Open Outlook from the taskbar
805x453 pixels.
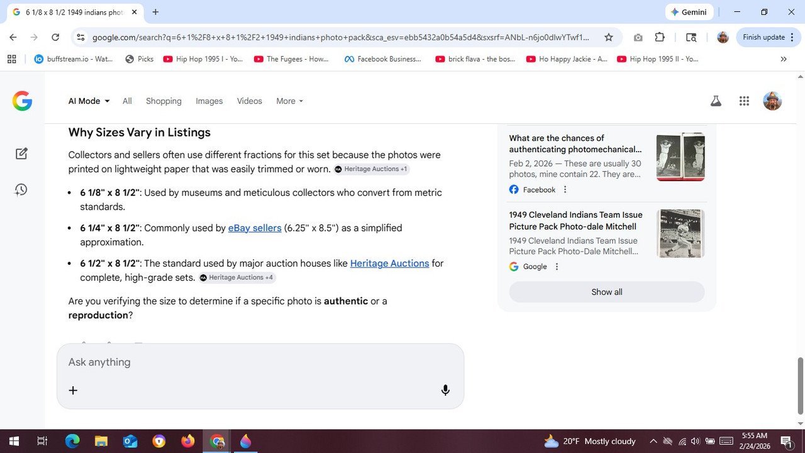[x=130, y=441]
